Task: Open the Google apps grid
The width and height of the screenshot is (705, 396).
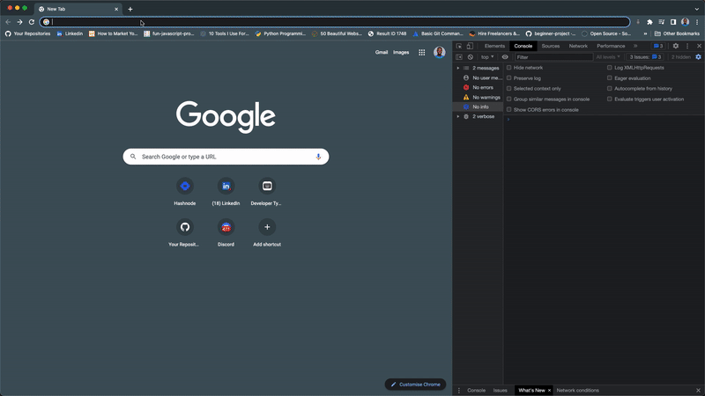Action: pyautogui.click(x=422, y=53)
